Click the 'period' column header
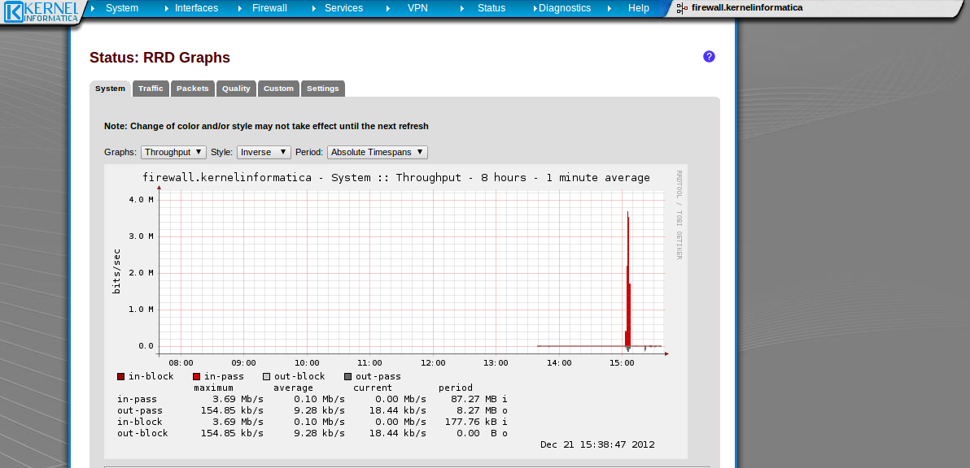The height and width of the screenshot is (468, 970). click(456, 388)
